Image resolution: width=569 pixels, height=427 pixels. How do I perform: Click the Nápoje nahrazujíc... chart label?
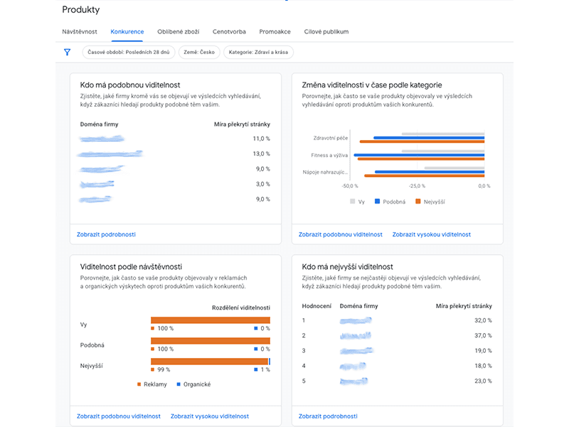tap(325, 172)
